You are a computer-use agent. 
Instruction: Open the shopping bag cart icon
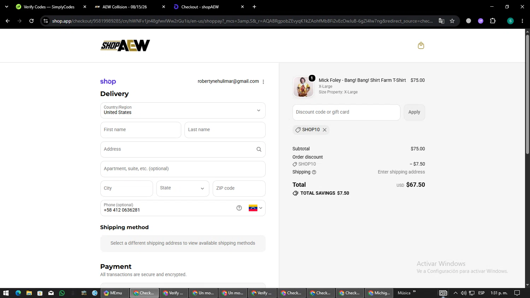(x=421, y=46)
